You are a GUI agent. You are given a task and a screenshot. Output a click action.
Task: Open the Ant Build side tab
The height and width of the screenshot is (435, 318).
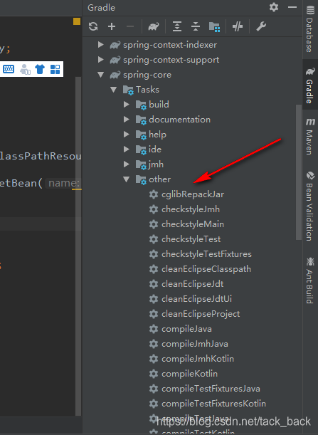tap(310, 281)
